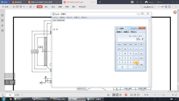Screen dimensions: 179x101
Task: Click the calculator plus button
Action: coord(136,67)
